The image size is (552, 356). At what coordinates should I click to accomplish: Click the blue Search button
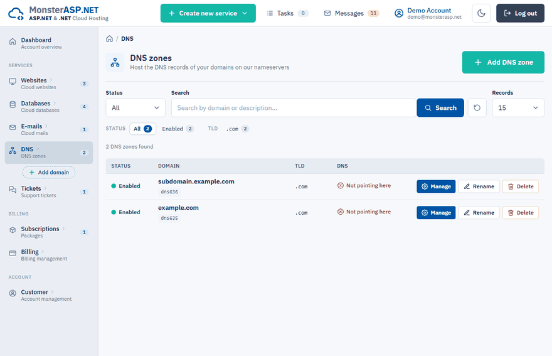click(440, 108)
